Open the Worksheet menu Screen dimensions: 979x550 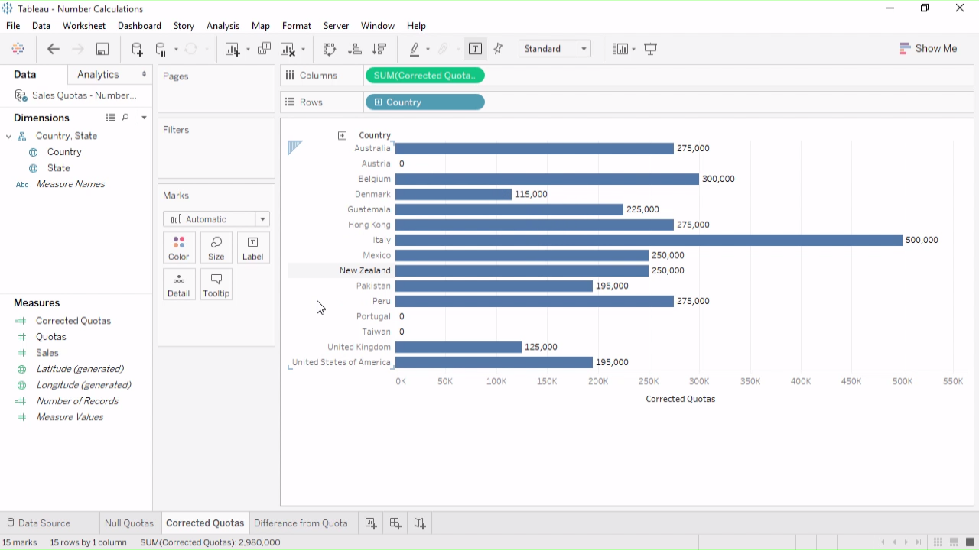click(84, 26)
